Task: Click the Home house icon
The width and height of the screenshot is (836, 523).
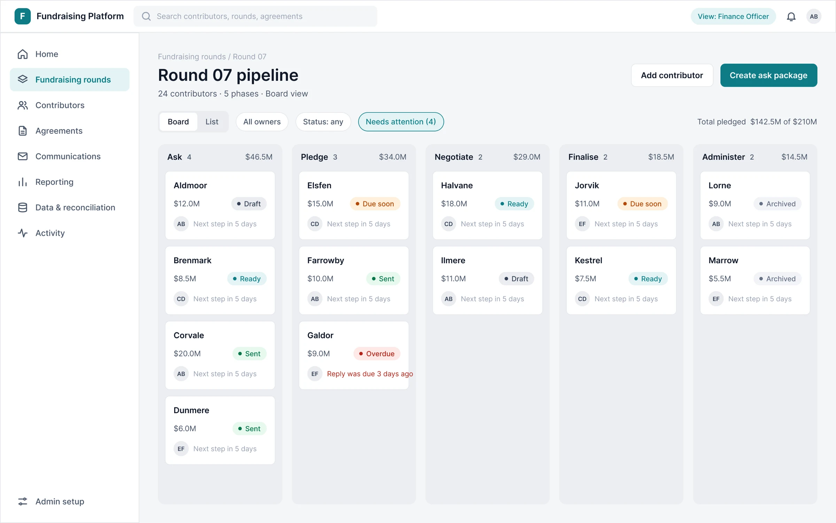Action: tap(23, 54)
